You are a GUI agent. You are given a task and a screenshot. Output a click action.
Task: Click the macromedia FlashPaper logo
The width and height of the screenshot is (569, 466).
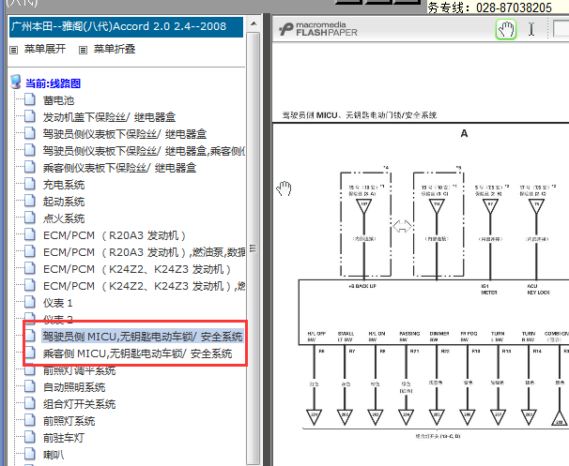tap(318, 29)
